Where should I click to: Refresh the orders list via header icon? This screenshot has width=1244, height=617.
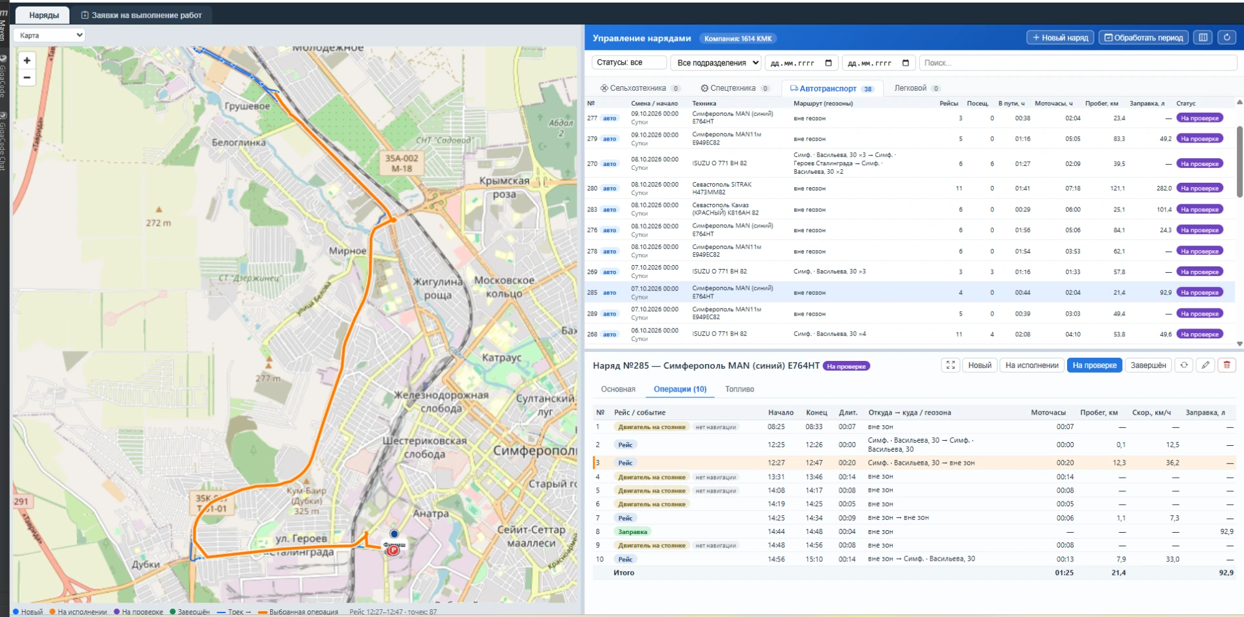(1227, 38)
